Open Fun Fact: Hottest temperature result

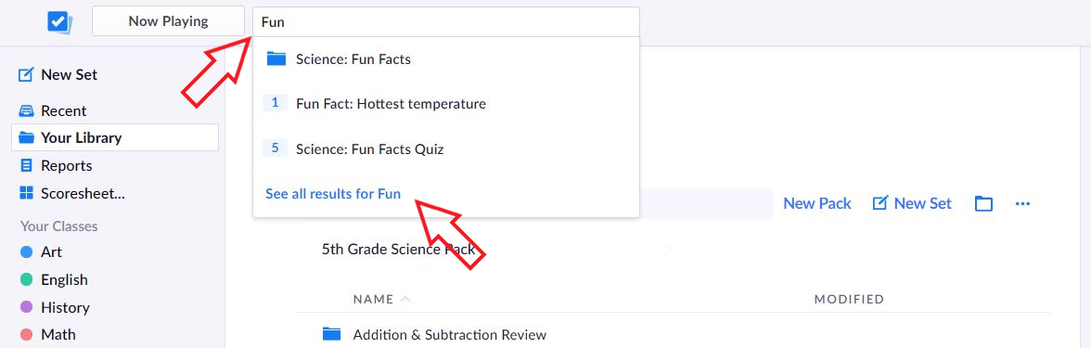(x=446, y=104)
